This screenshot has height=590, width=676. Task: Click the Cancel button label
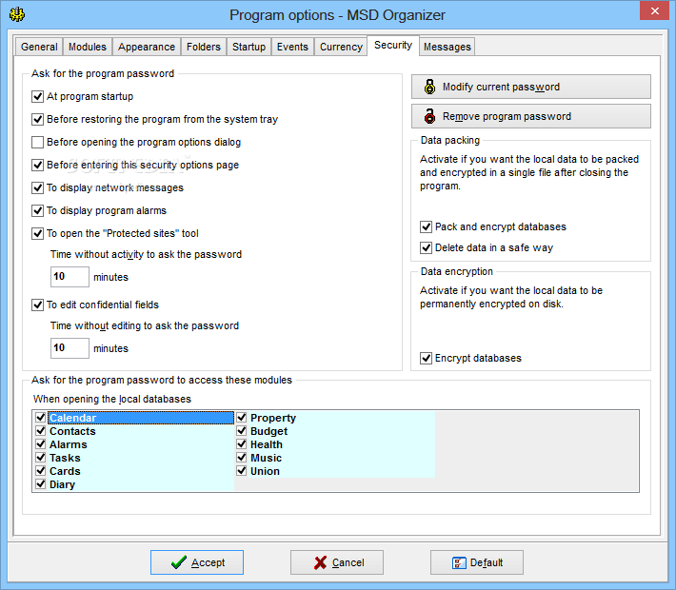coord(348,562)
